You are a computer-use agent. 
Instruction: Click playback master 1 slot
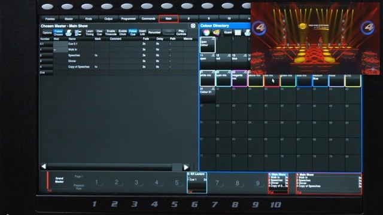coord(97,182)
